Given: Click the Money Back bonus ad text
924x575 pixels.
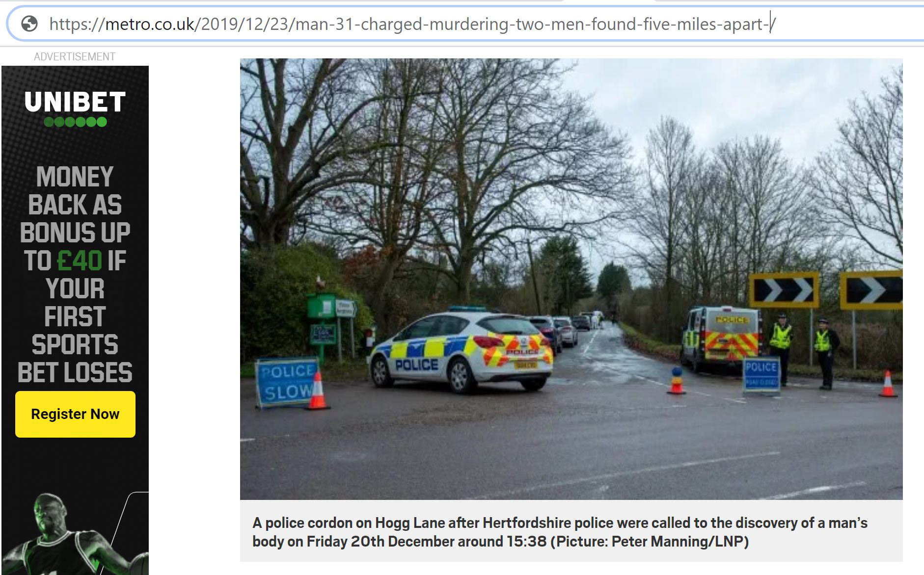Looking at the screenshot, I should click(75, 274).
